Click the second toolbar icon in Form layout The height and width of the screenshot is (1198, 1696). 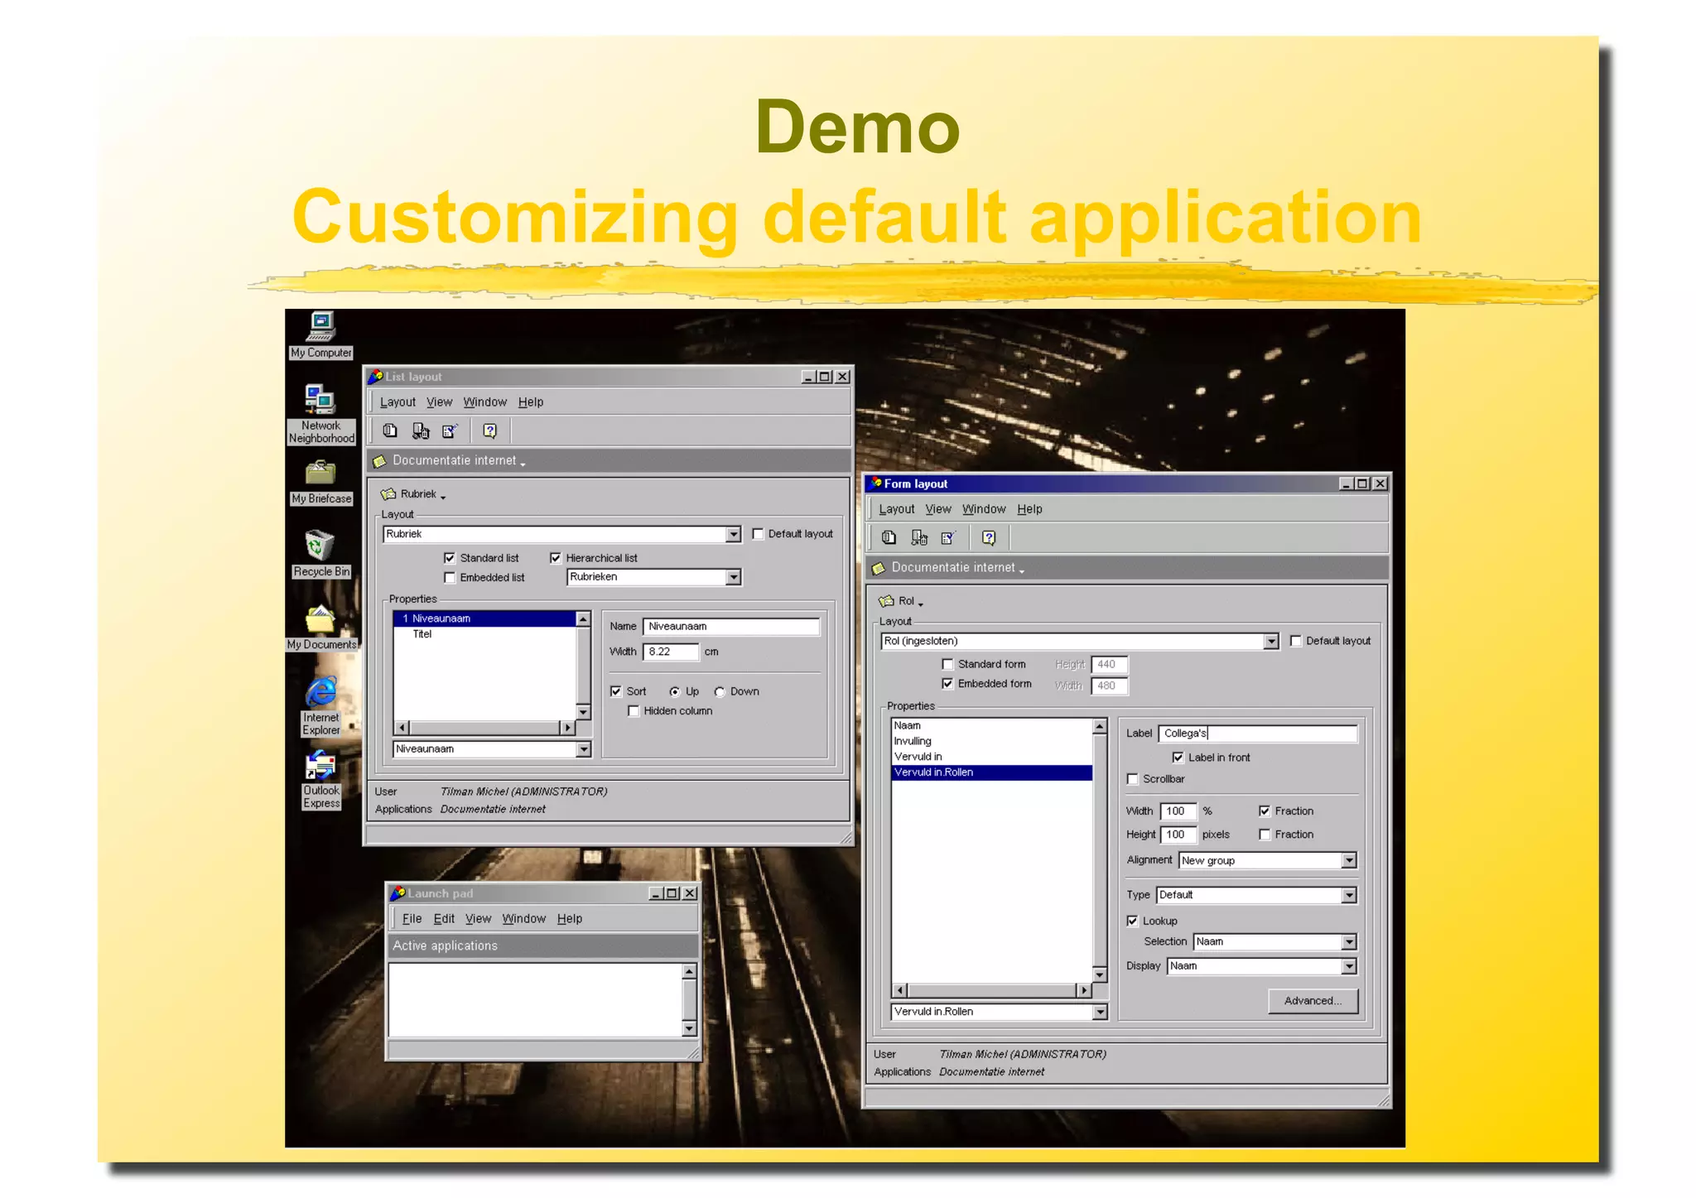coord(919,537)
